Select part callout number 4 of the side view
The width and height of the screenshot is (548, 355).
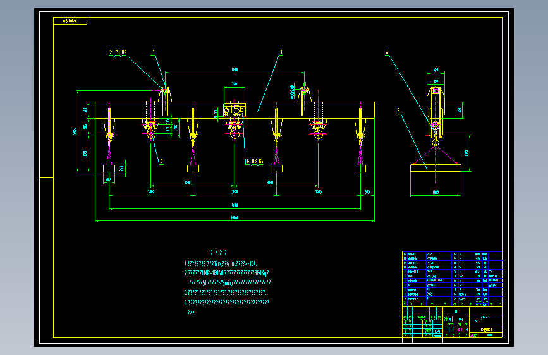[387, 52]
